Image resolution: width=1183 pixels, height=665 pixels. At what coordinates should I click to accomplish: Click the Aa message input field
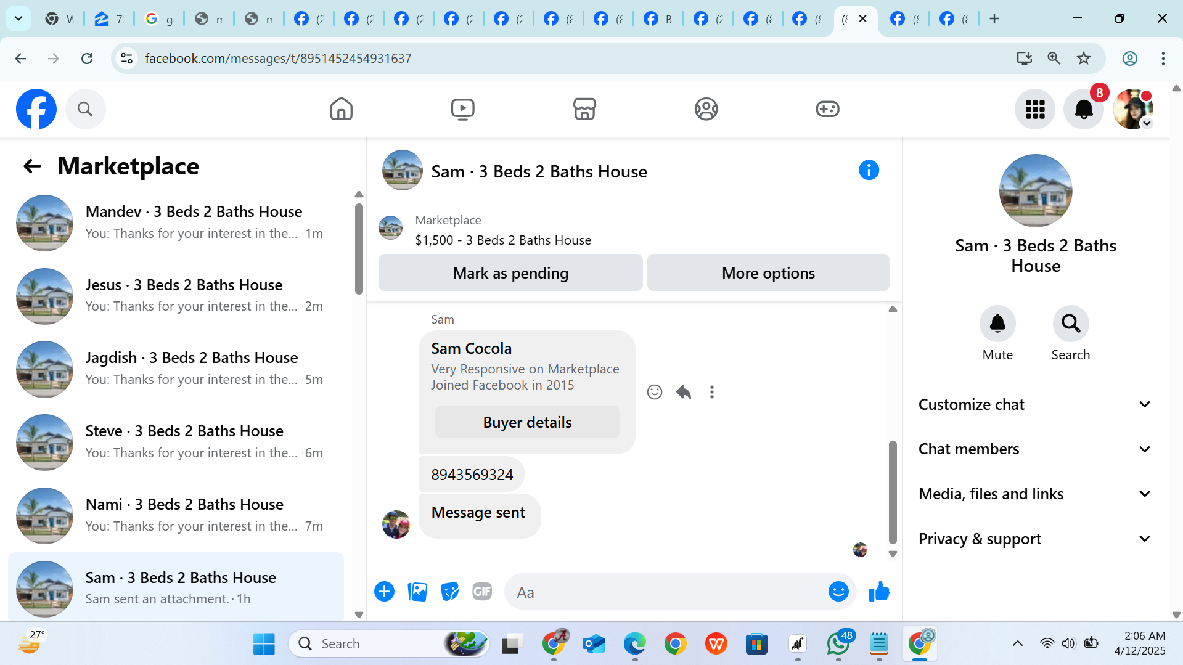tap(666, 592)
